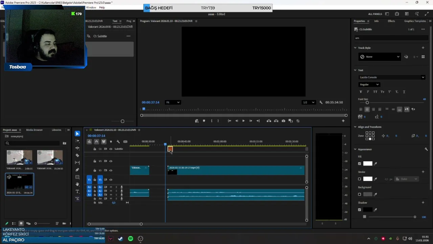The image size is (433, 244).
Task: Lock the V1 video track
Action: click(95, 180)
